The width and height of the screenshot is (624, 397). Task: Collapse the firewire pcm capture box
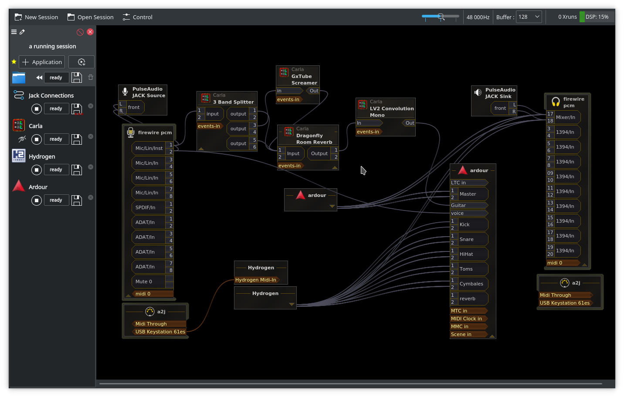(x=129, y=295)
